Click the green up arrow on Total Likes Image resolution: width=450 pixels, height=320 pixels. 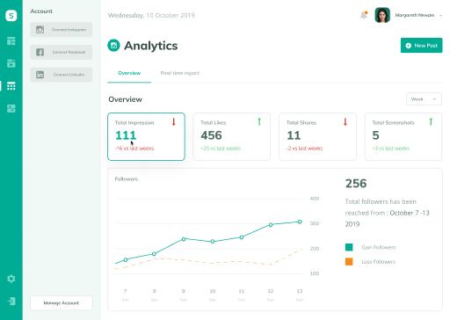click(259, 121)
